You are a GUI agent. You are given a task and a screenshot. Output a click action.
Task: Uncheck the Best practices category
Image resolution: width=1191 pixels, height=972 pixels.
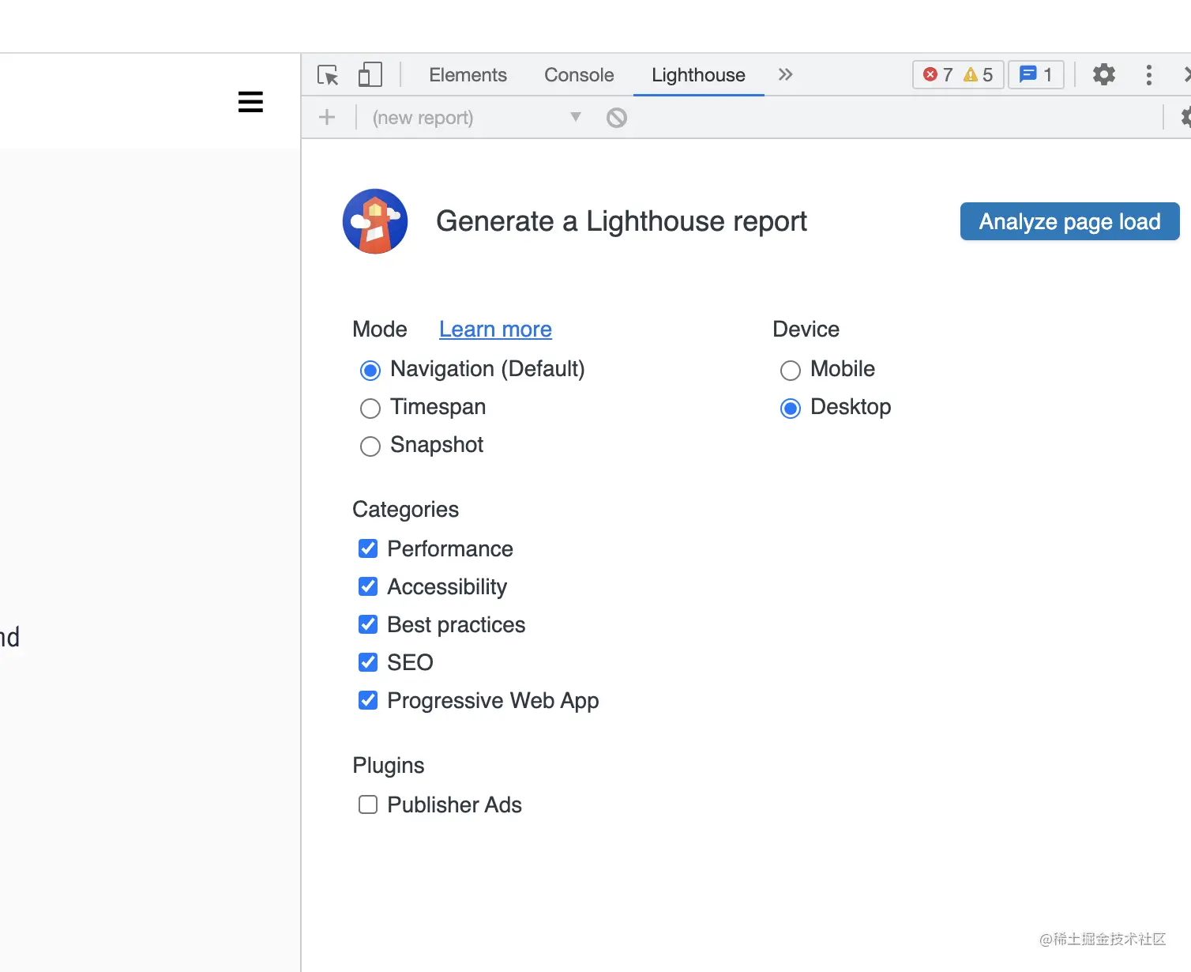pyautogui.click(x=368, y=624)
